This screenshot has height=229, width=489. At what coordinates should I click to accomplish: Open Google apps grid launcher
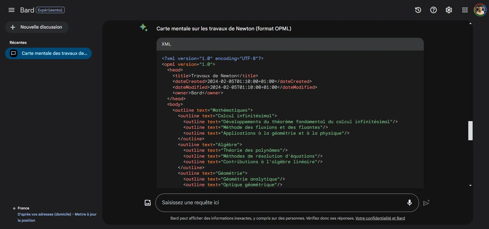tap(465, 10)
